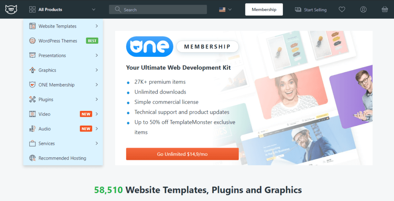Click the Presentations chart icon
This screenshot has height=201, width=394.
pyautogui.click(x=32, y=55)
